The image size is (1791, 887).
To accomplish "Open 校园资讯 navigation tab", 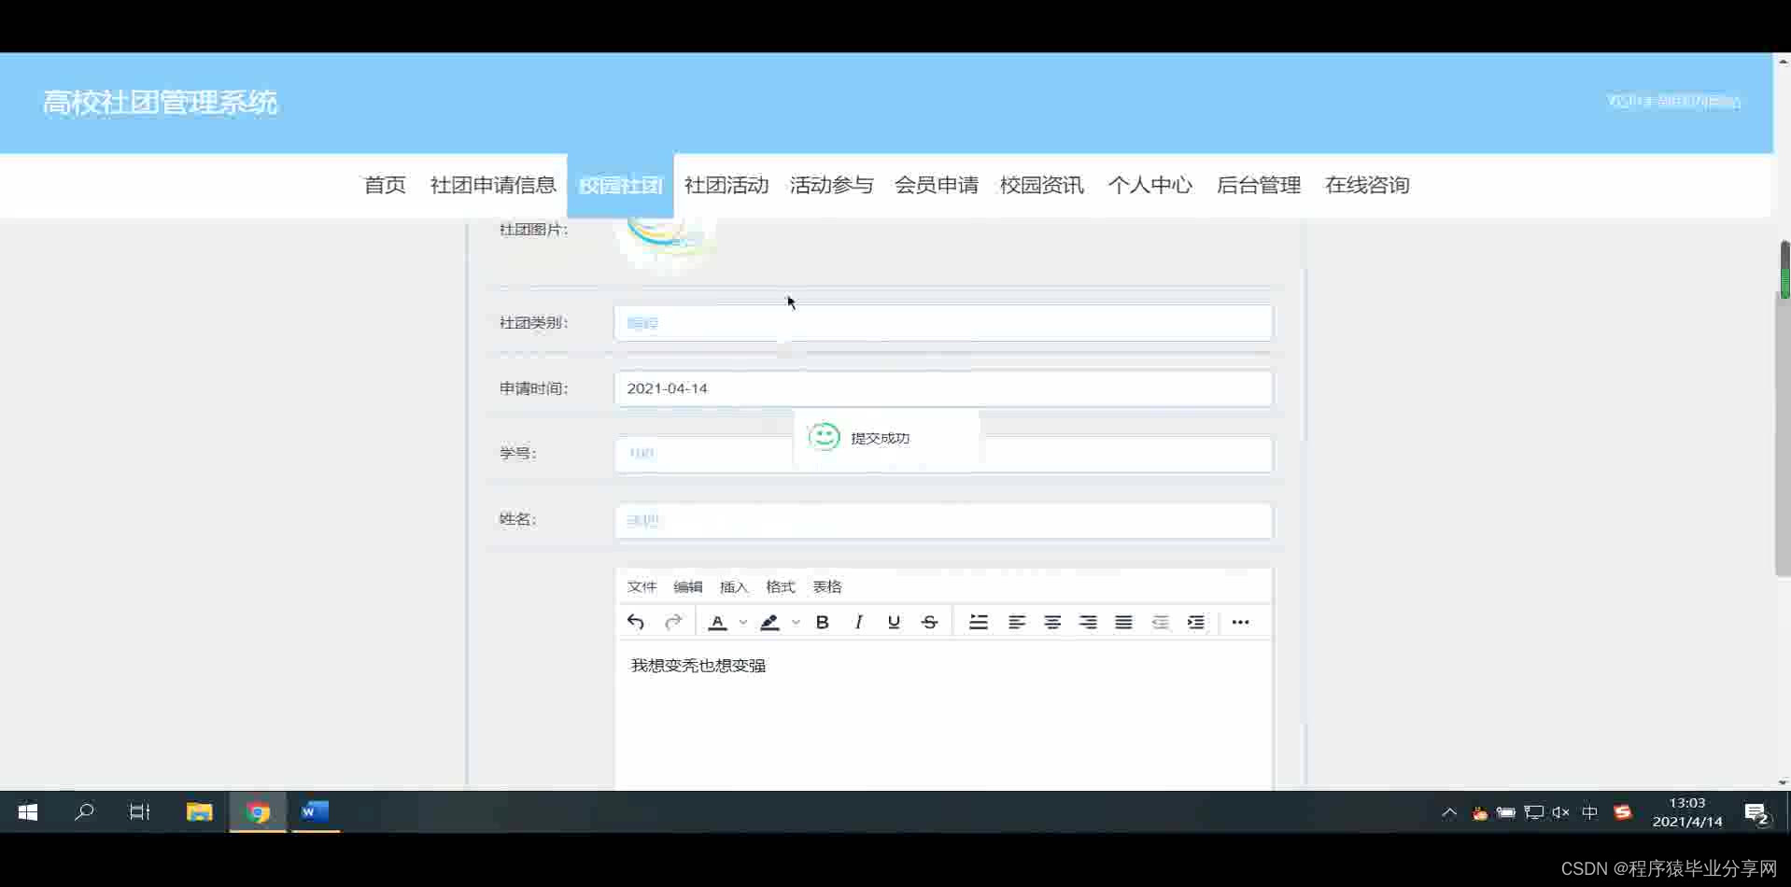I will pos(1042,185).
